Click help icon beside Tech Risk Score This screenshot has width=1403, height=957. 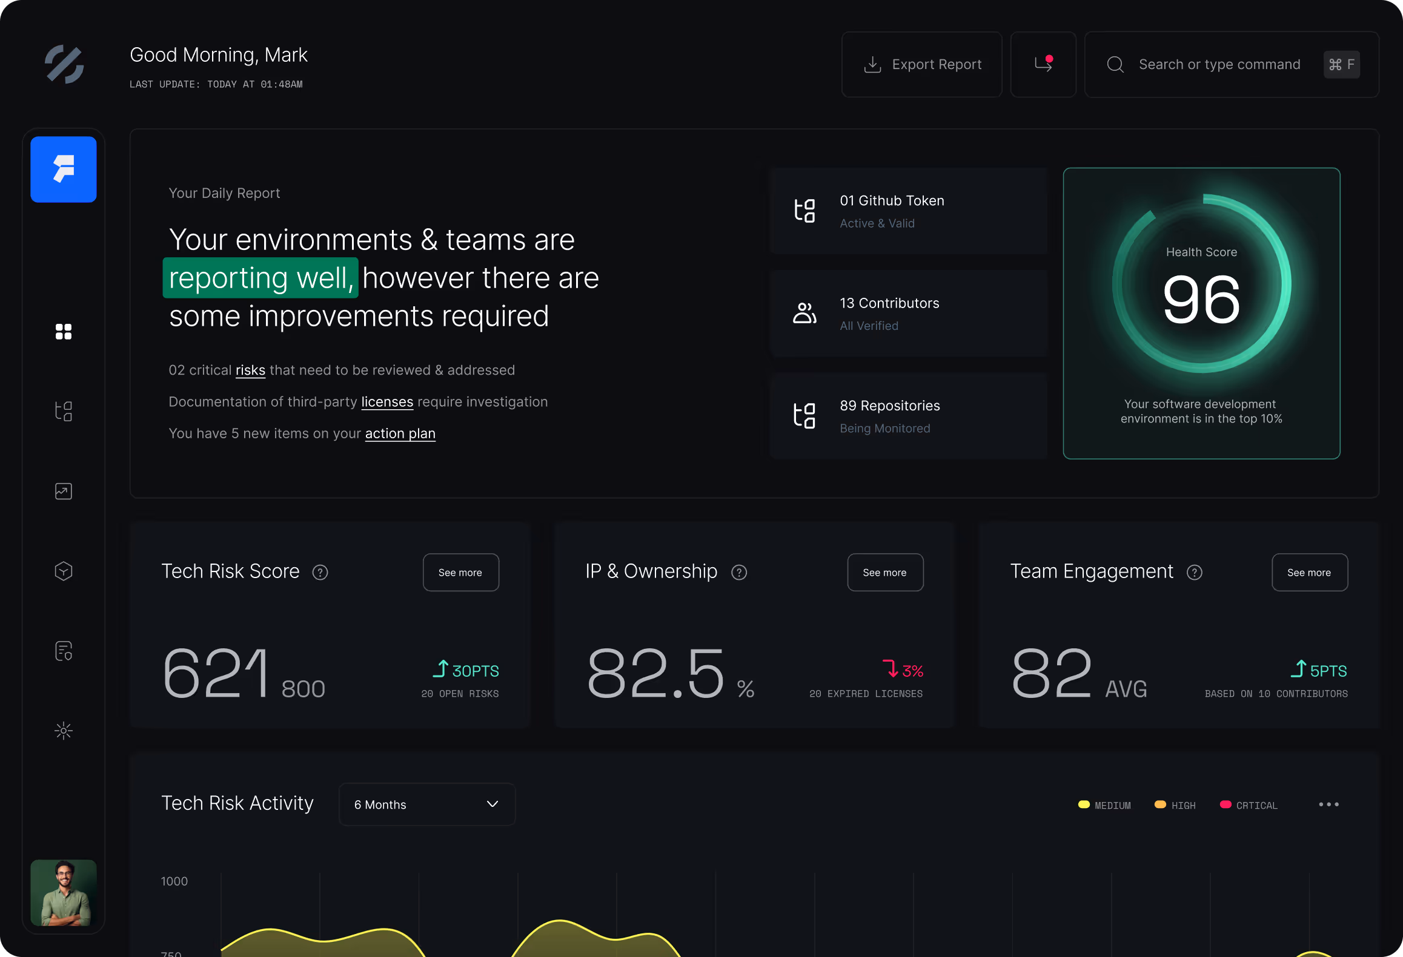click(320, 573)
